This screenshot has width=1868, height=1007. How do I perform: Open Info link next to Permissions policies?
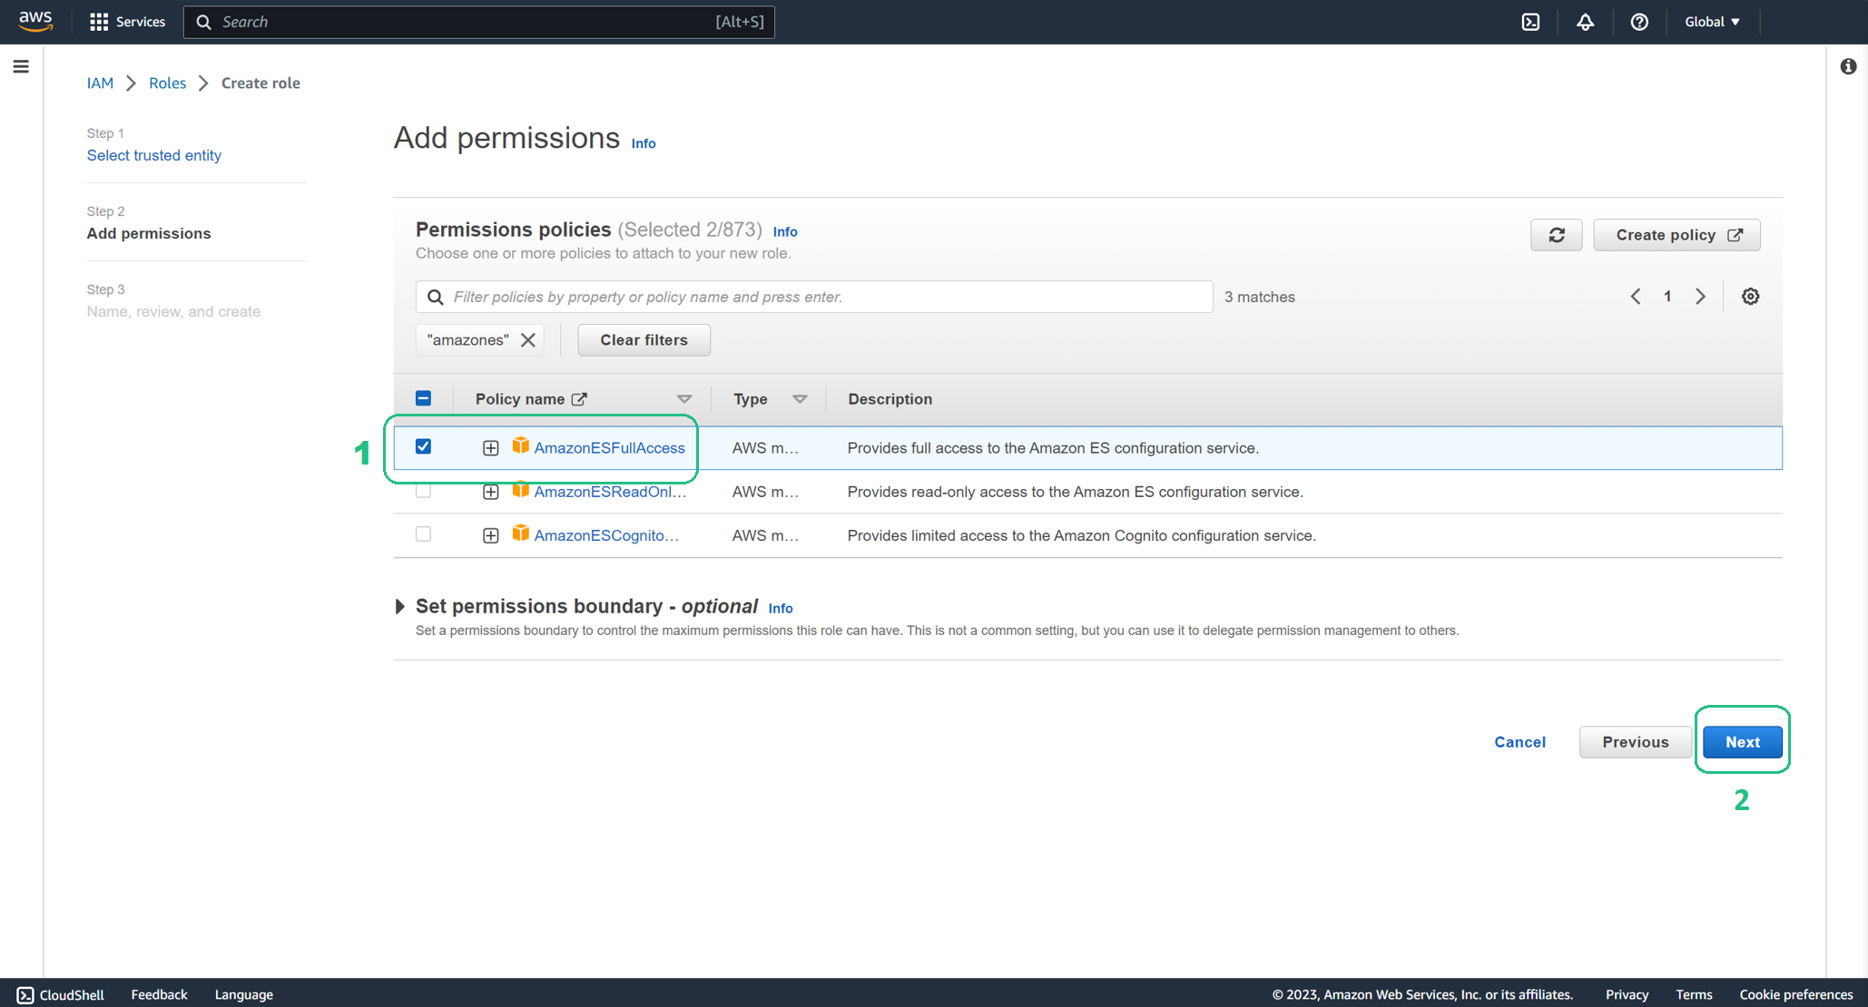click(x=785, y=231)
